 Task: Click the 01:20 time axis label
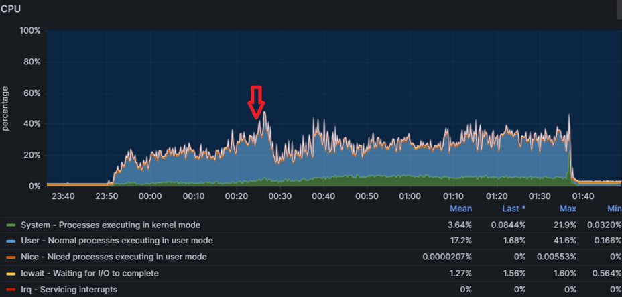(x=497, y=196)
